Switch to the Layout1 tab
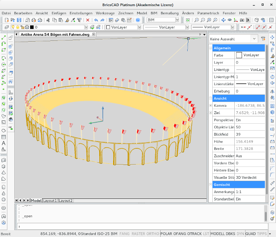276x237 pixels. pos(50,201)
